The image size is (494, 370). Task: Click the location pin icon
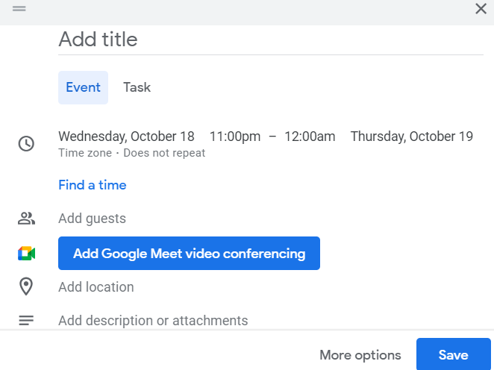[x=26, y=286]
